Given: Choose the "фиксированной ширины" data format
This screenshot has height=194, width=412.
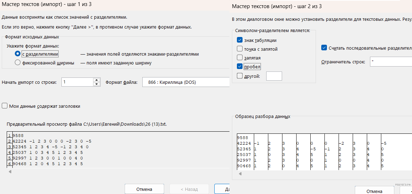Looking at the screenshot, I should 18,63.
